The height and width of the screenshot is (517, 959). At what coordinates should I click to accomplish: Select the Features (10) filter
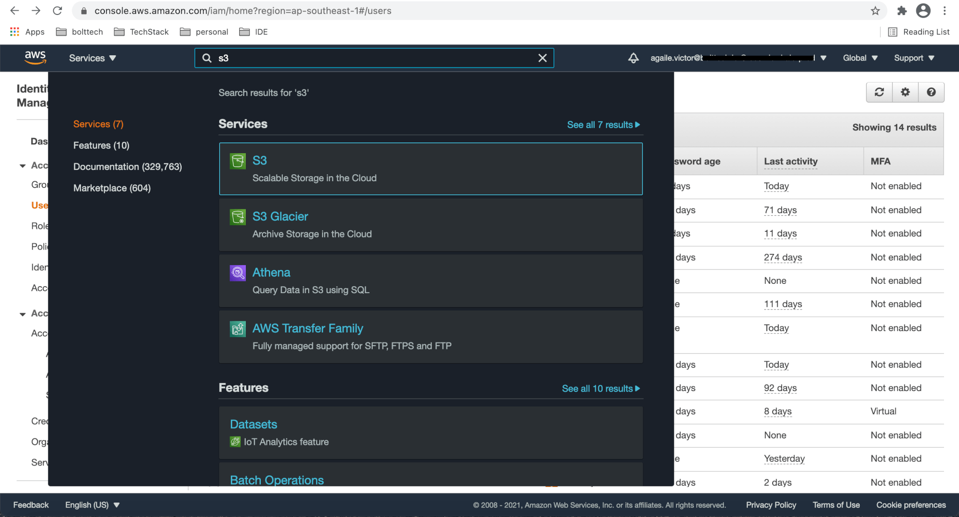101,145
